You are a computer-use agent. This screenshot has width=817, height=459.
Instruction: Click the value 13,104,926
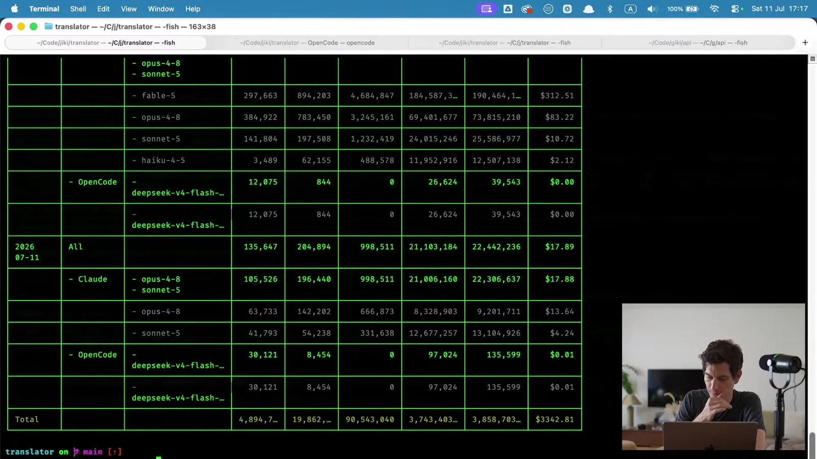point(496,334)
